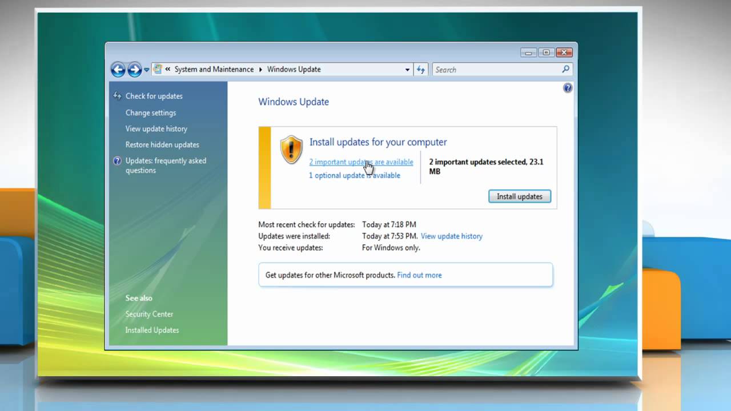Click Check for updates in sidebar
The width and height of the screenshot is (731, 411).
coord(154,96)
